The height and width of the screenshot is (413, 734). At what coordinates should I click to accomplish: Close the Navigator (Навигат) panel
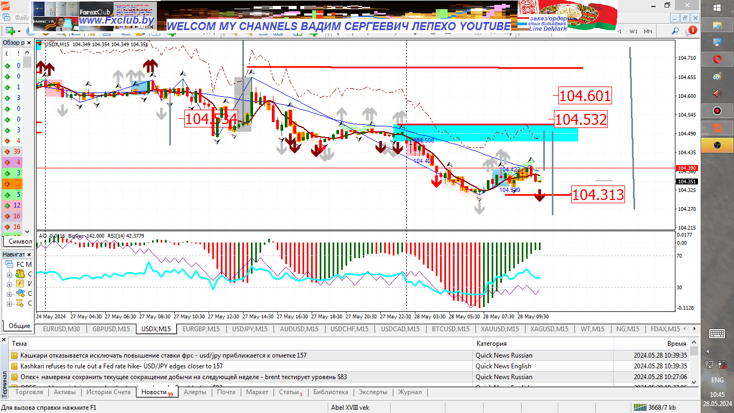point(30,254)
